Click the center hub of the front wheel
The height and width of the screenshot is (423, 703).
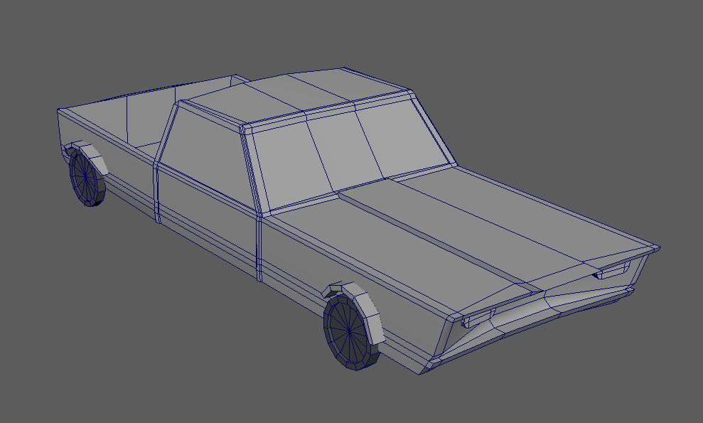pos(348,329)
